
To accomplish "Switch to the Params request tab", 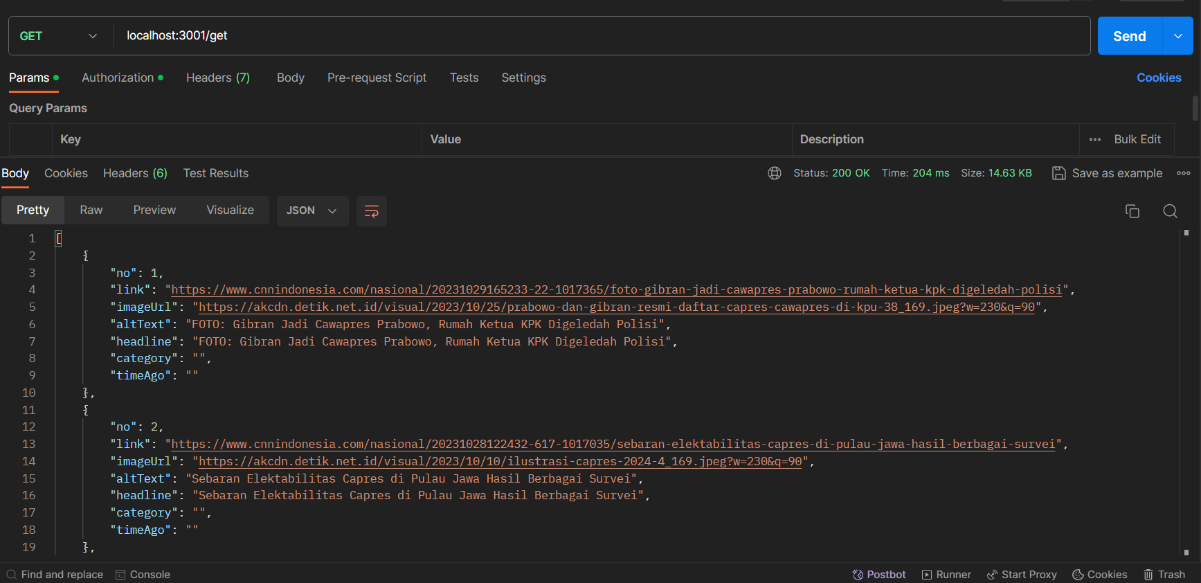I will 33,78.
